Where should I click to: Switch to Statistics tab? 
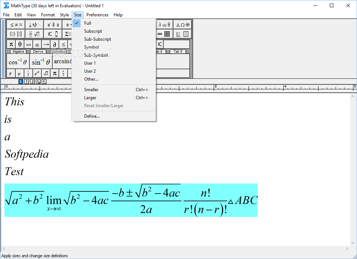pos(58,52)
